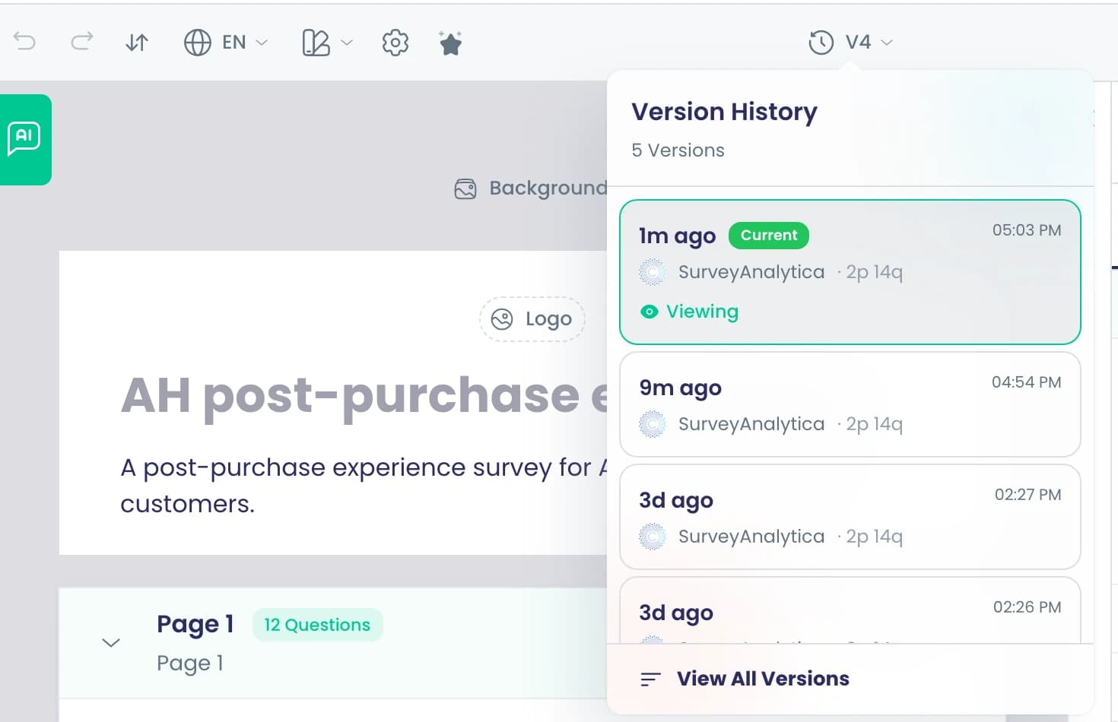The height and width of the screenshot is (722, 1118).
Task: Click View All Versions link
Action: [763, 679]
